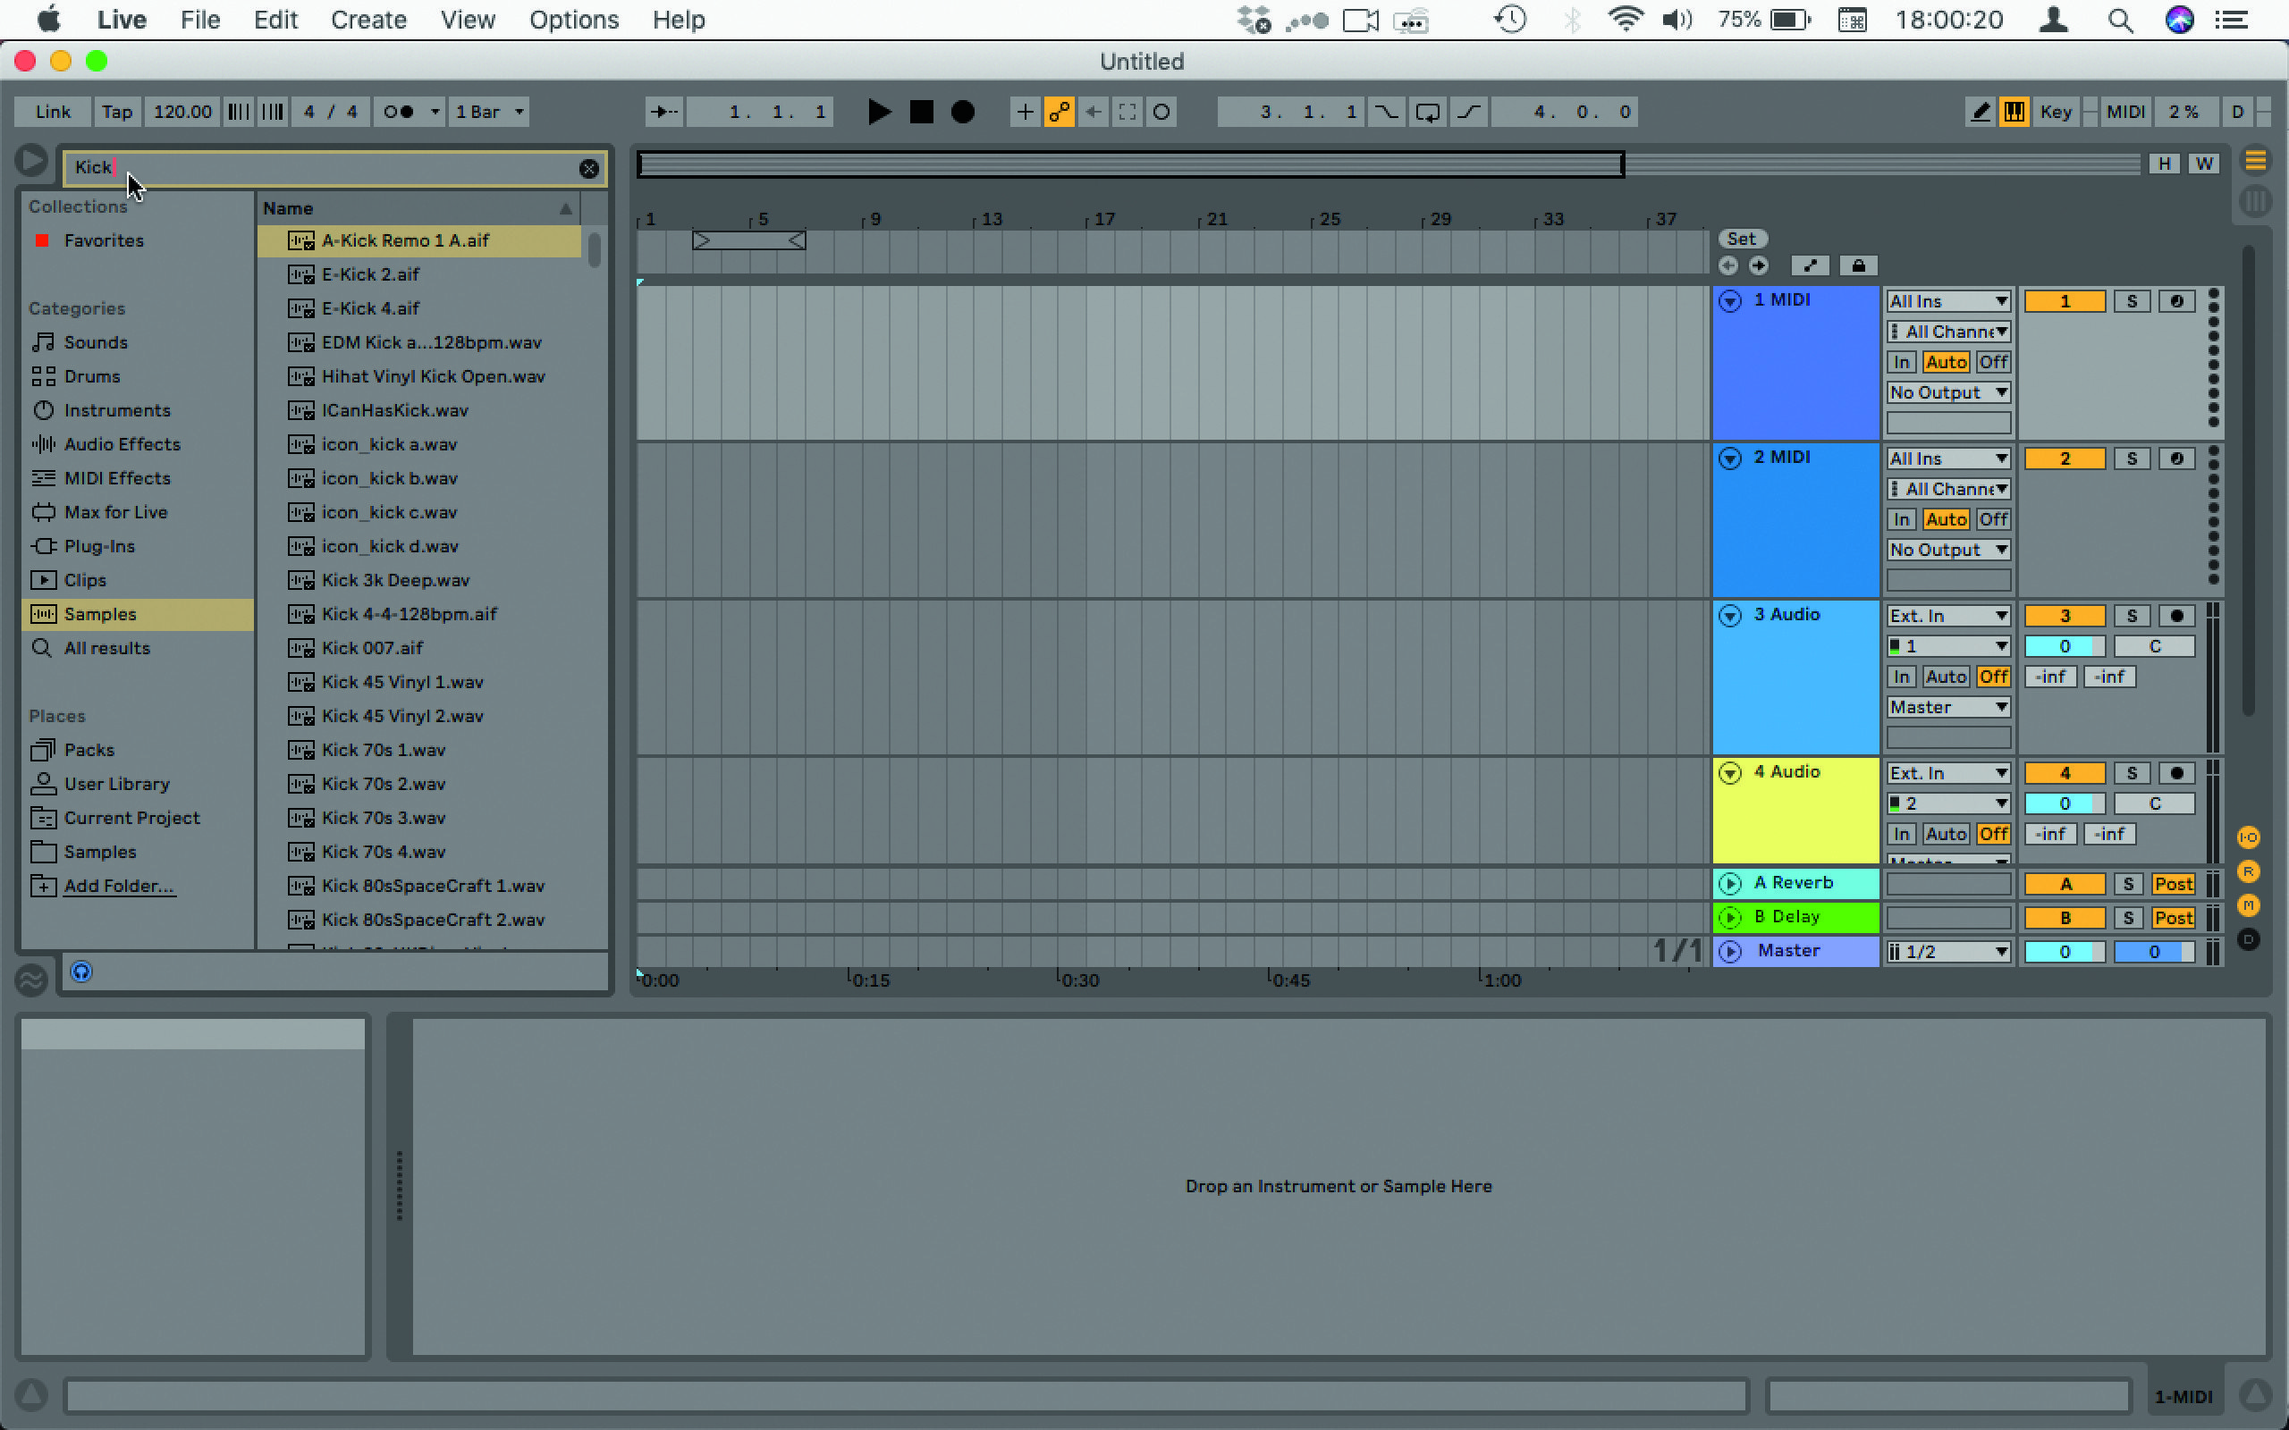
Task: Click the Stop button in transport
Action: 921,112
